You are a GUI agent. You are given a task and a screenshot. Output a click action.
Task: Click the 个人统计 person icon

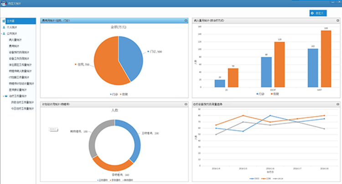pos(4,27)
